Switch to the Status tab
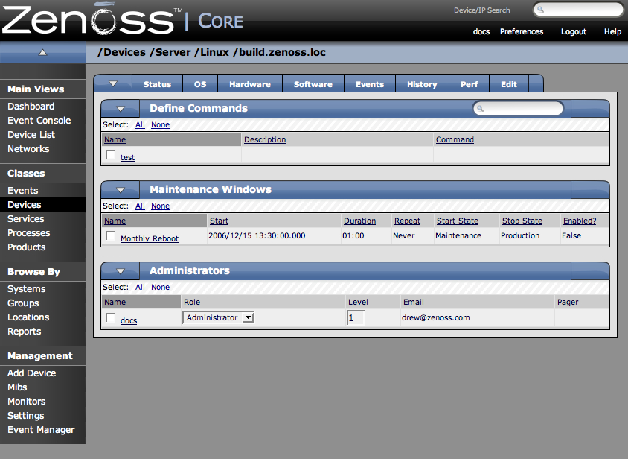This screenshot has height=459, width=628. pos(157,84)
